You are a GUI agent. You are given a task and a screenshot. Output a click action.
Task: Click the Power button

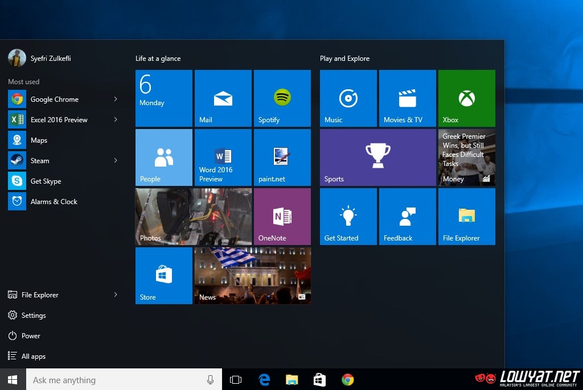(x=31, y=336)
